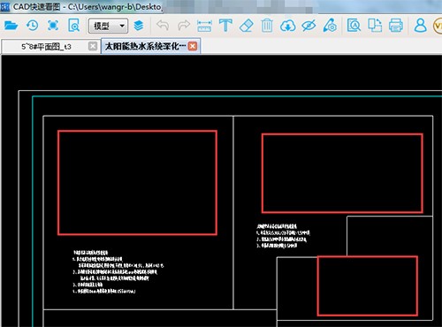442x327 pixels.
Task: Open a drawing with the folder icon
Action: tap(11, 26)
